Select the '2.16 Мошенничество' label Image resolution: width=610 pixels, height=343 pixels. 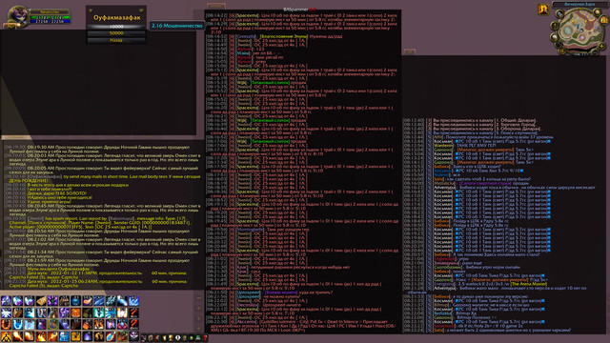(177, 26)
